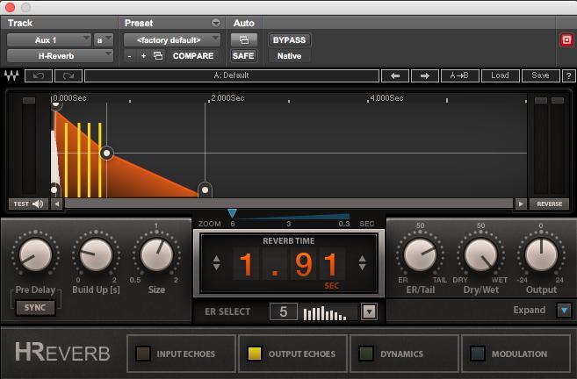
Task: Click the blue zoom slider triangle
Action: click(x=232, y=213)
